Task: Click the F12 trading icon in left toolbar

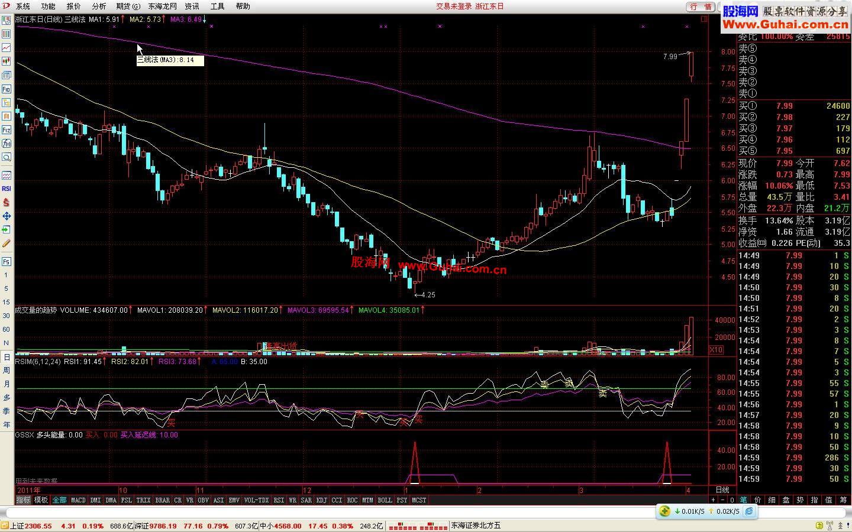Action: click(x=7, y=130)
